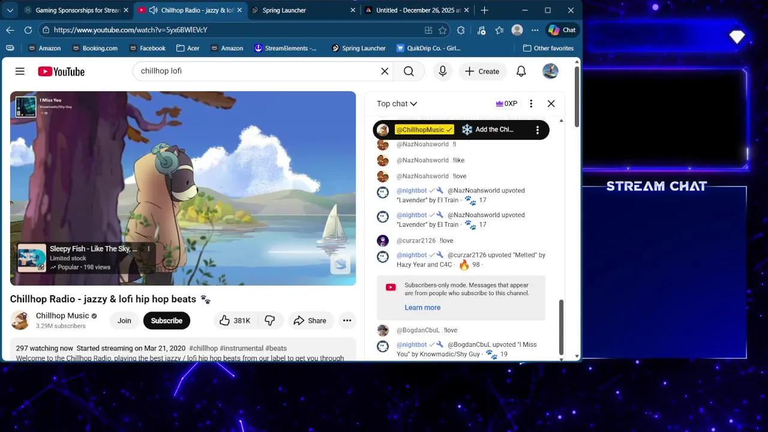The image size is (768, 432).
Task: Like the video with 381K thumbs up
Action: (x=235, y=320)
